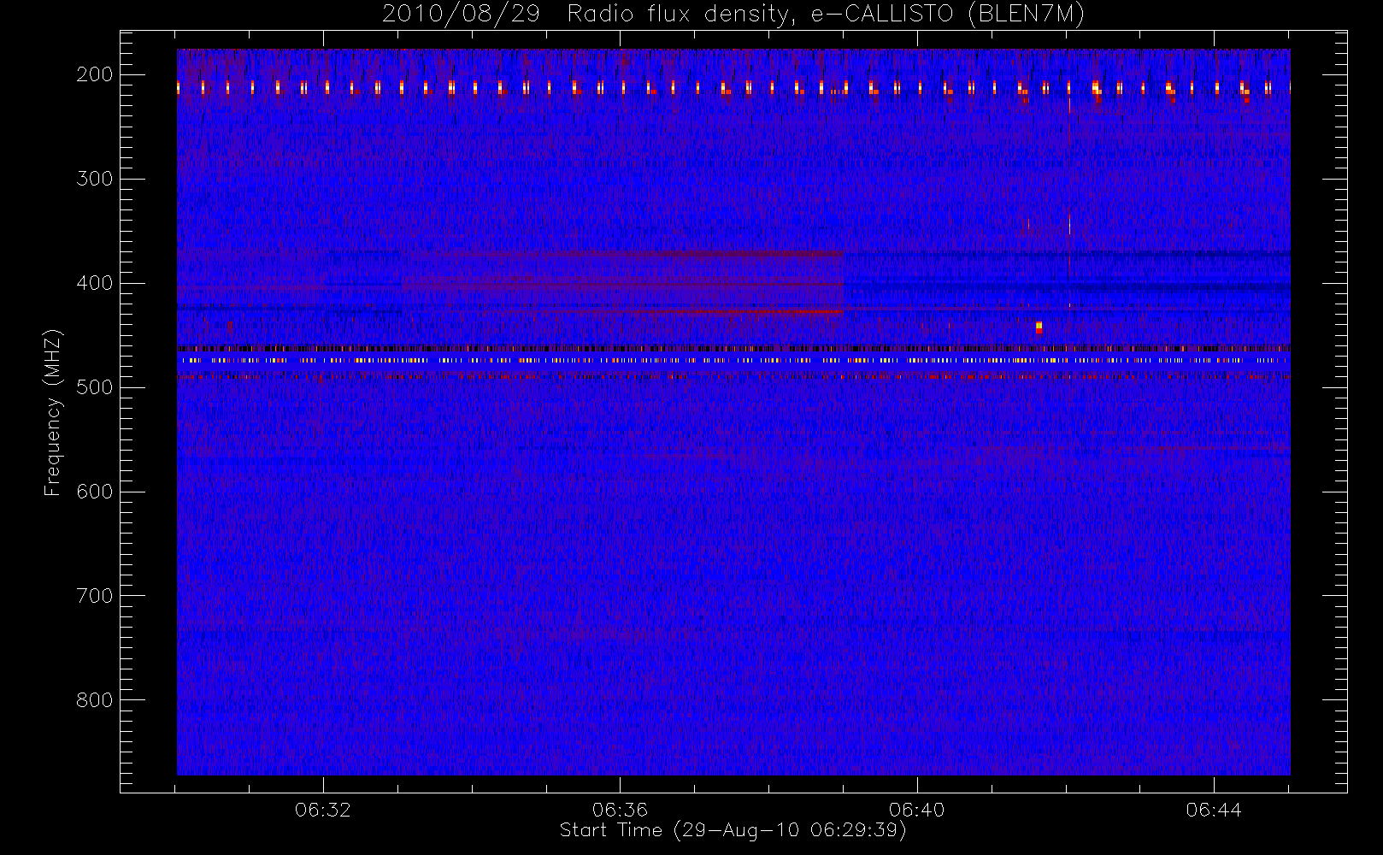Click the 300 frequency tick label
1383x855 pixels.
pos(95,179)
